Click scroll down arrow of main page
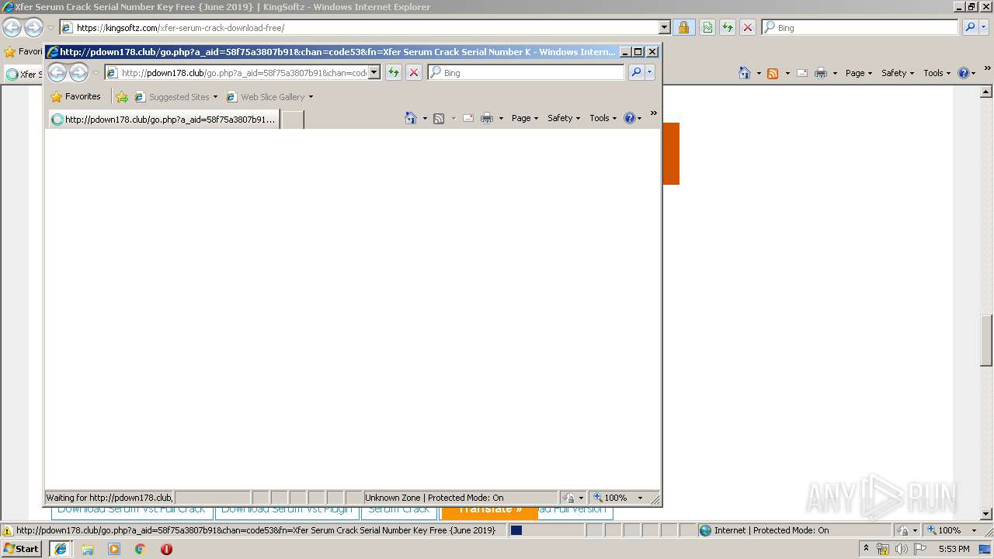994x559 pixels. (x=986, y=514)
